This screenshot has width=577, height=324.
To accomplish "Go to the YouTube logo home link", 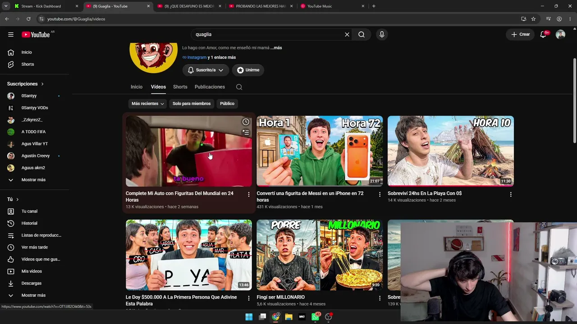I will click(36, 35).
